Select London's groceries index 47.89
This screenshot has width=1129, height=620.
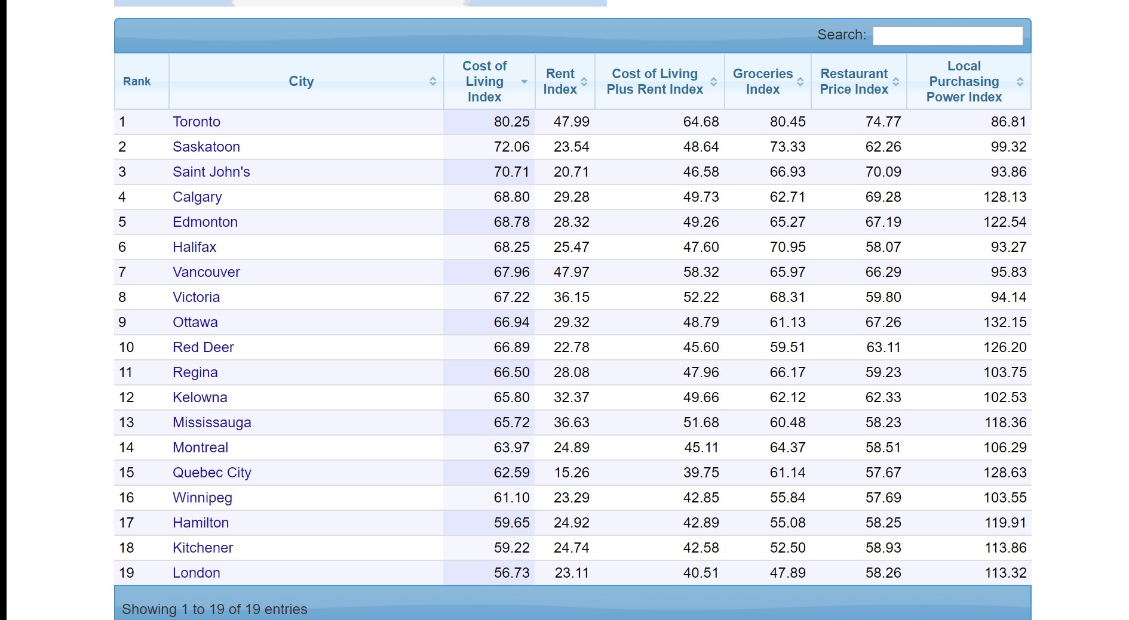tap(788, 573)
